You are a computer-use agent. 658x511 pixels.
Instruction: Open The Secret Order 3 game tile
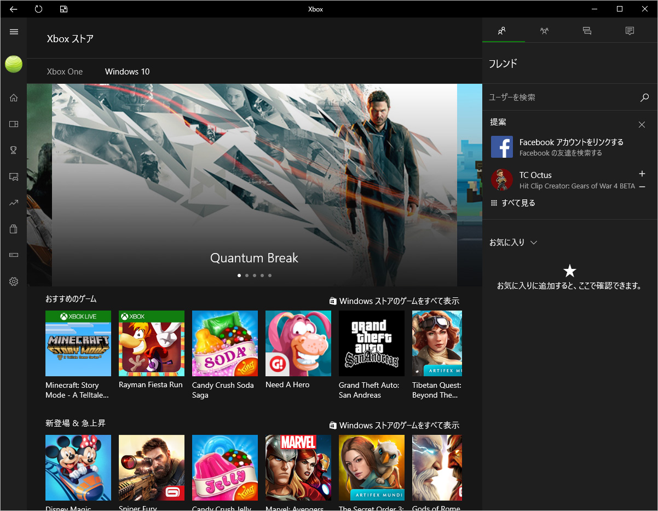(x=372, y=472)
